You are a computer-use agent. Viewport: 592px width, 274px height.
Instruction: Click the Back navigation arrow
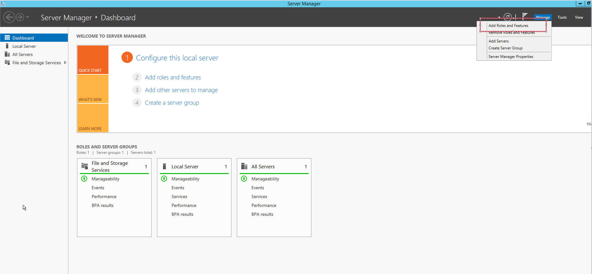click(x=9, y=17)
